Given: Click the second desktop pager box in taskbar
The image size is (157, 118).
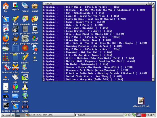Looking at the screenshot, I should (23, 115).
